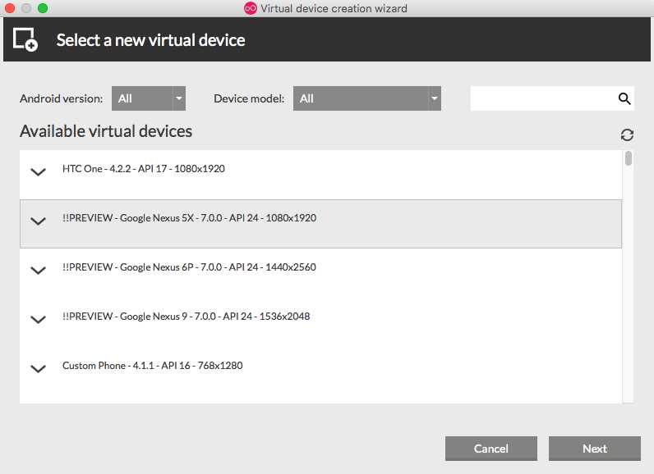Select PREVIEW Google Nexus 9 1536x2048 row
The height and width of the screenshot is (474, 654).
point(320,322)
